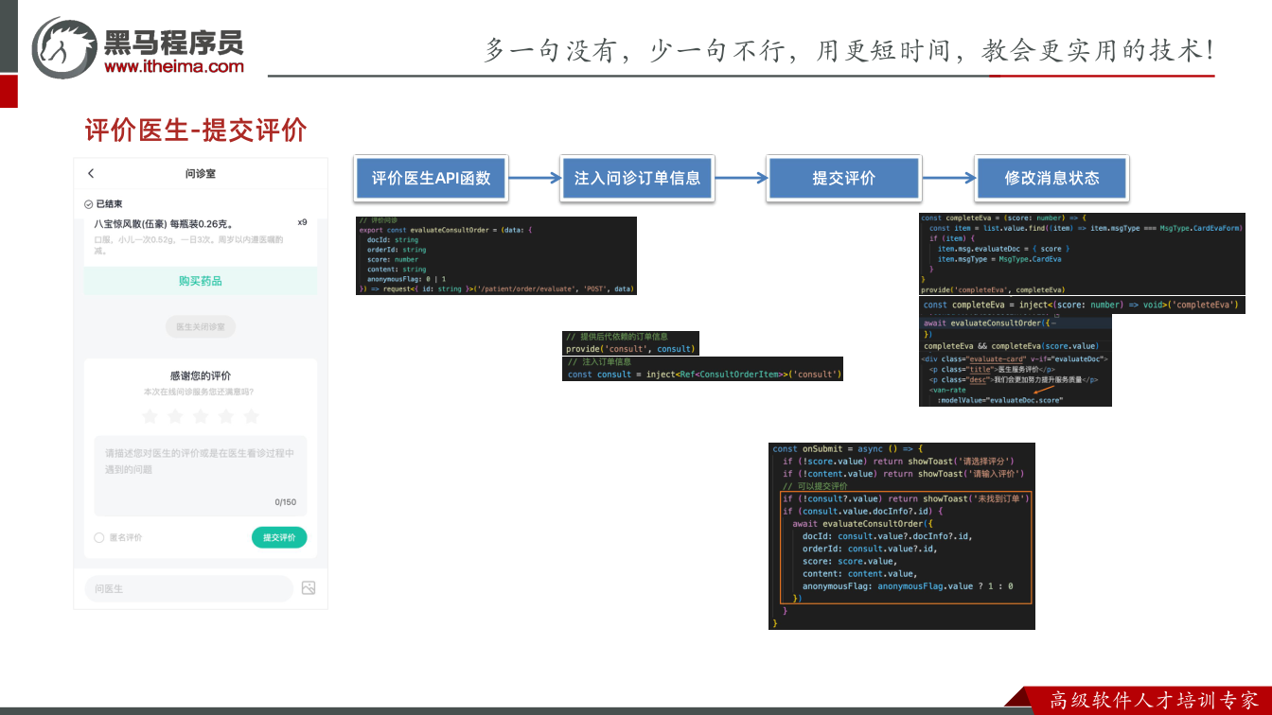
Task: Click the 问医生 message input
Action: pos(189,588)
